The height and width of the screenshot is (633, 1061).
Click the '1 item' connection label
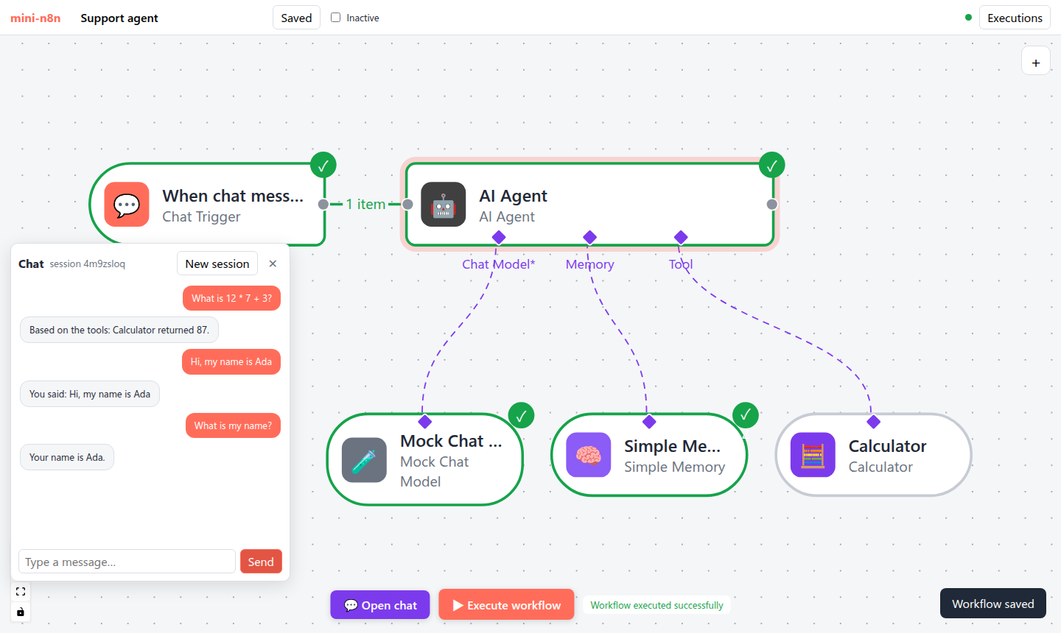click(x=366, y=204)
